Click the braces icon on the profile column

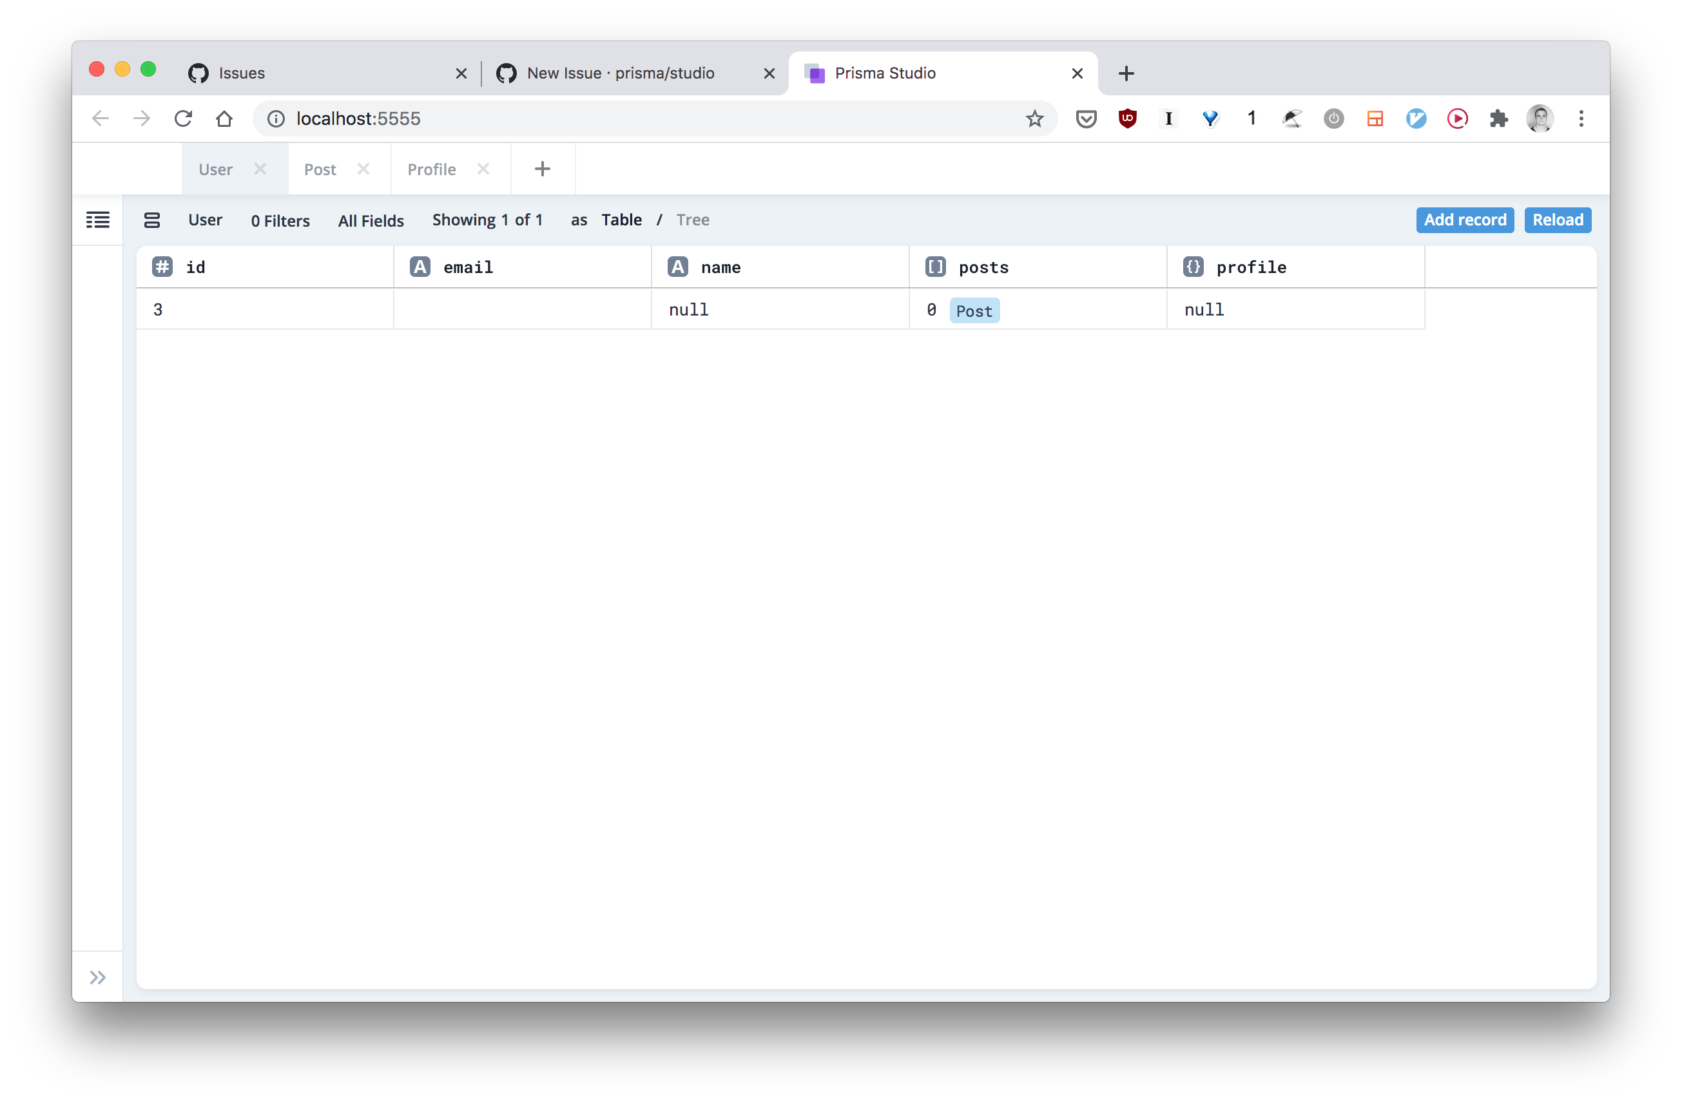[1193, 266]
